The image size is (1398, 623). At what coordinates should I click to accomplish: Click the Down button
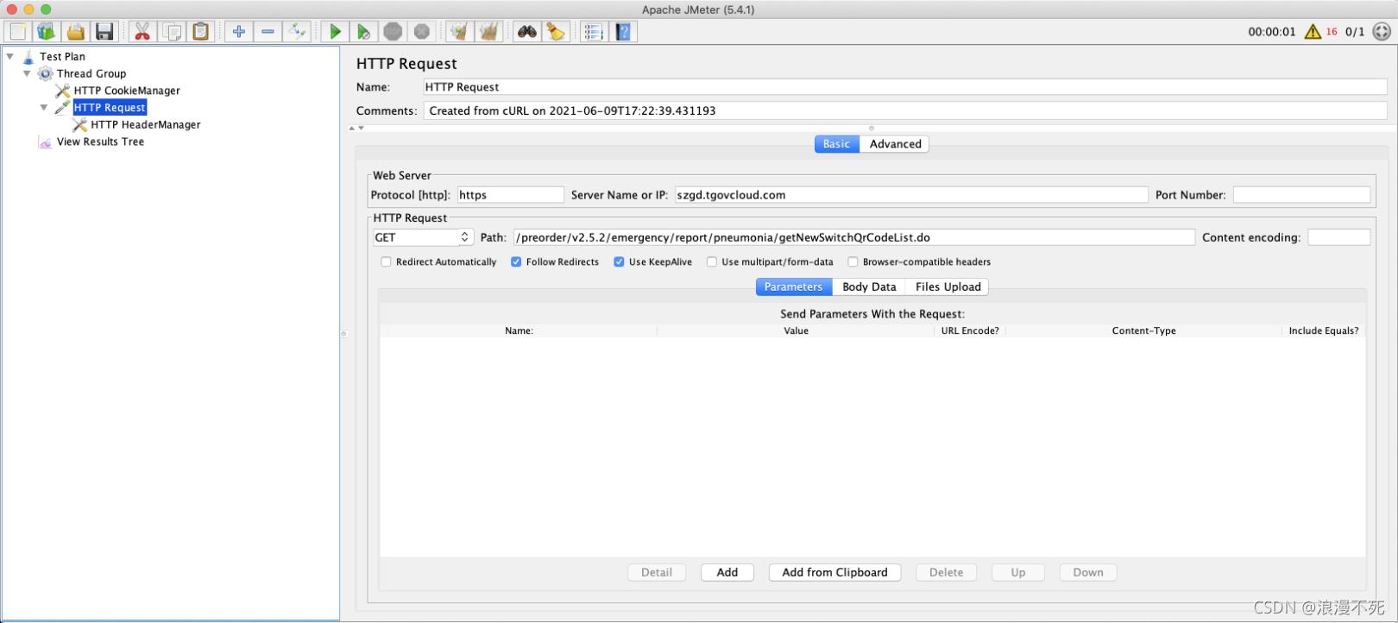click(1088, 573)
